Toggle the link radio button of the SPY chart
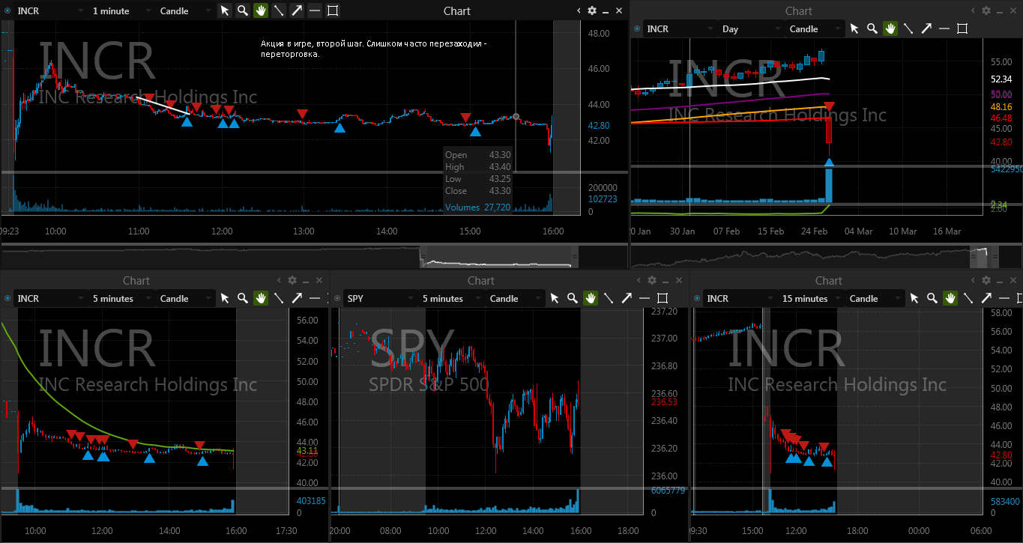The image size is (1023, 543). pyautogui.click(x=337, y=298)
